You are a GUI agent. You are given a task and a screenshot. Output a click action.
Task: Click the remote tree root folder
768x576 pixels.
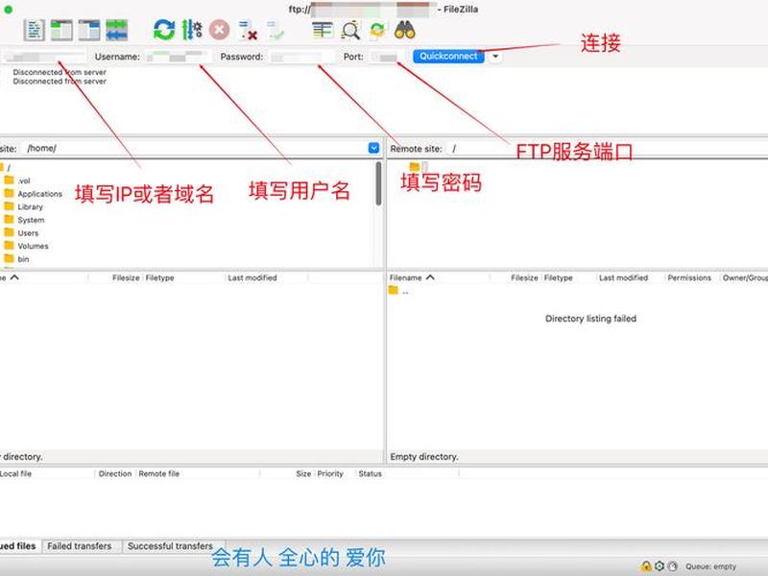(415, 166)
